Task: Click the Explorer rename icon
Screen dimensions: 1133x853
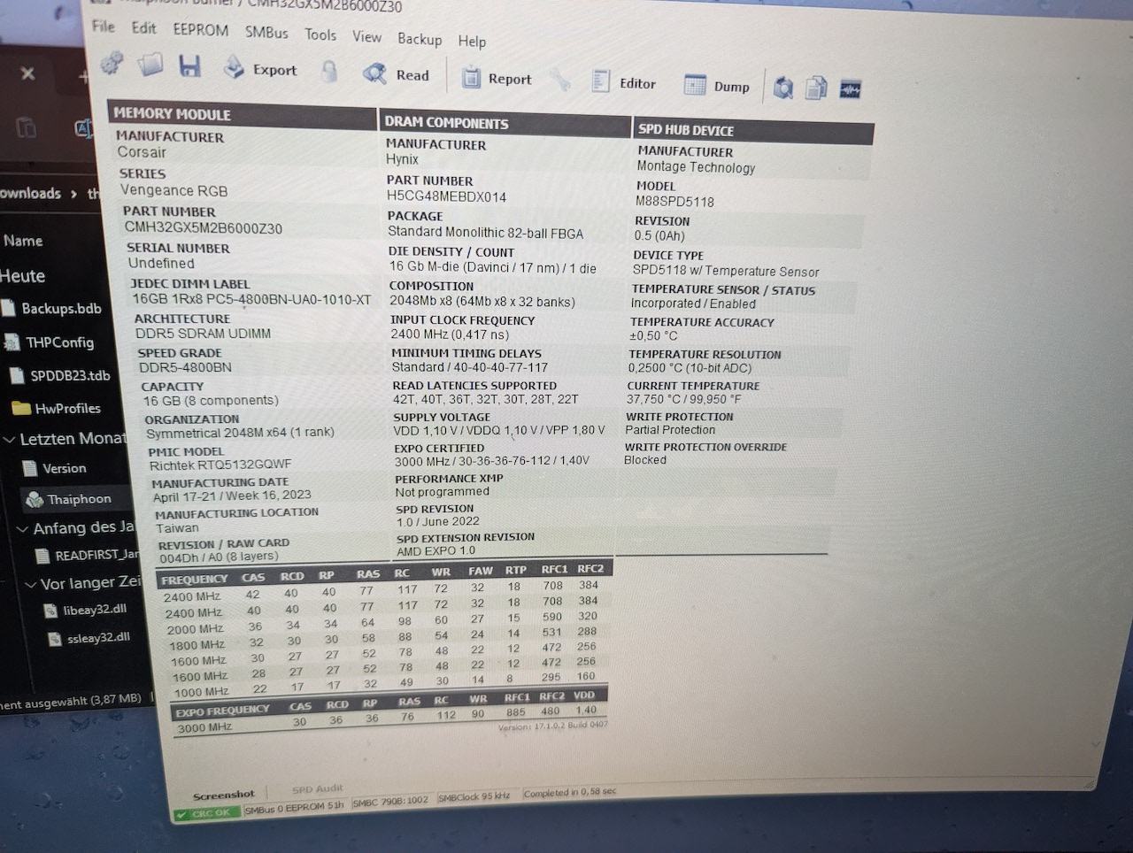Action: (x=84, y=129)
